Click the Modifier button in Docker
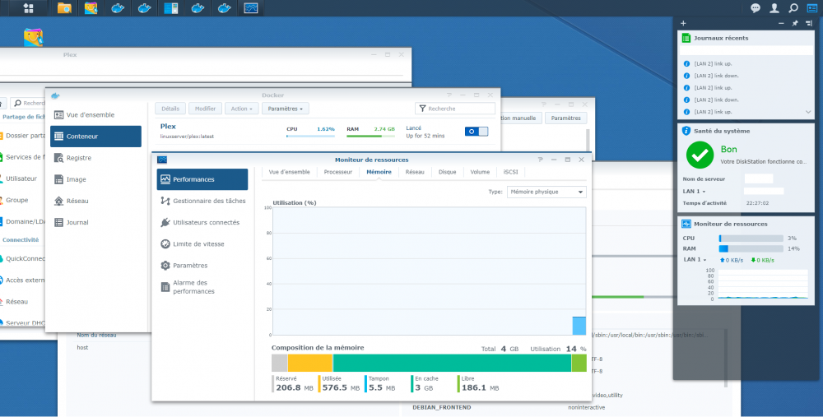 click(x=205, y=109)
